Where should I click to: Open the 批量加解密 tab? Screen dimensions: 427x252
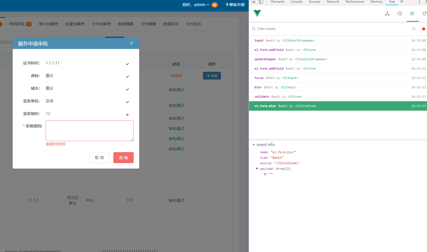75,24
